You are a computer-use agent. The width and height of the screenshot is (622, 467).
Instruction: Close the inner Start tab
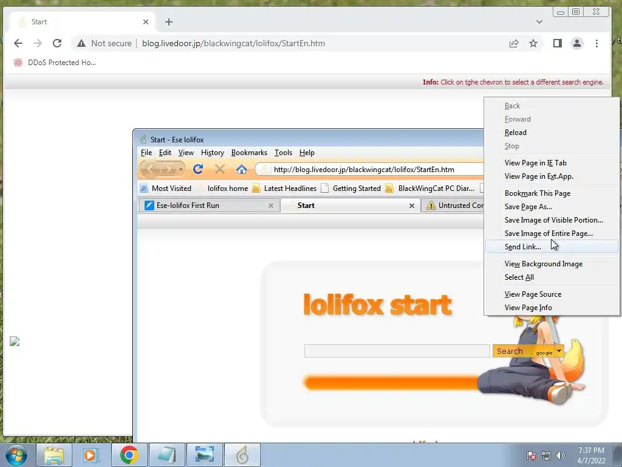412,206
